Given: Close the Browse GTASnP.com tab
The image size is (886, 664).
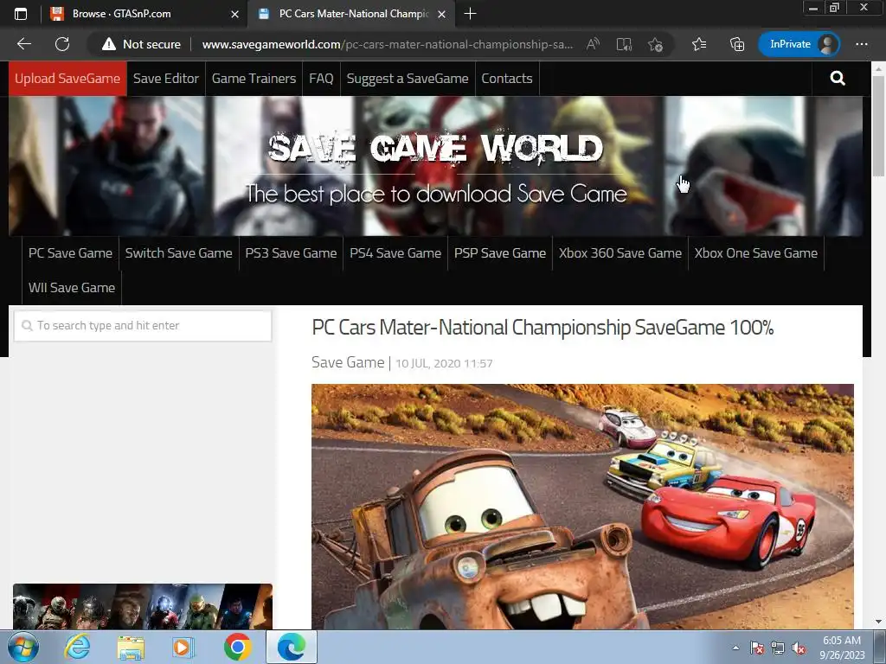Looking at the screenshot, I should tap(234, 14).
